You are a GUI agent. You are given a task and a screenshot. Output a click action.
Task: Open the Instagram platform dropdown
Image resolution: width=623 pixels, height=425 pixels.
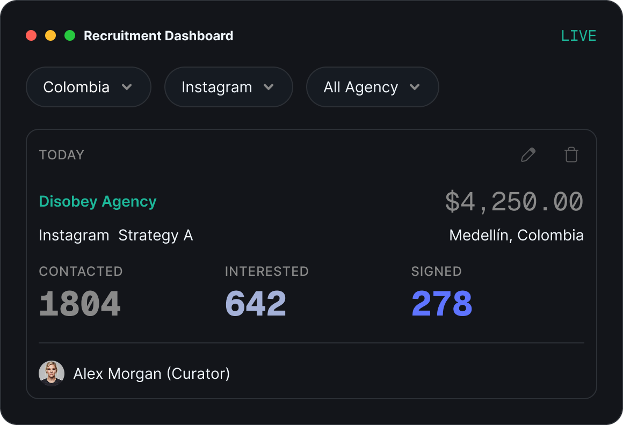(x=228, y=87)
